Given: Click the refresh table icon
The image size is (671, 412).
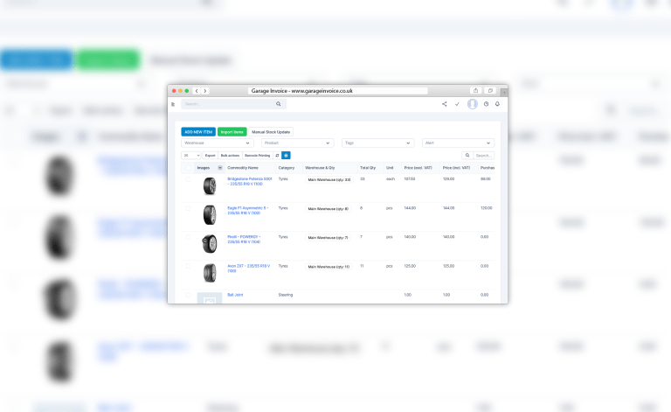Looking at the screenshot, I should [277, 155].
